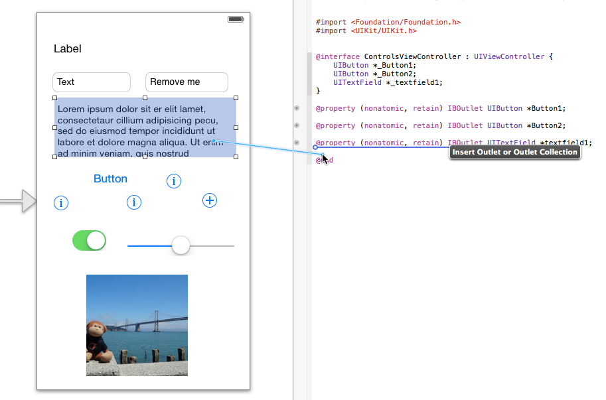Click the #import <UIKit/UIKit.h> line

(366, 31)
